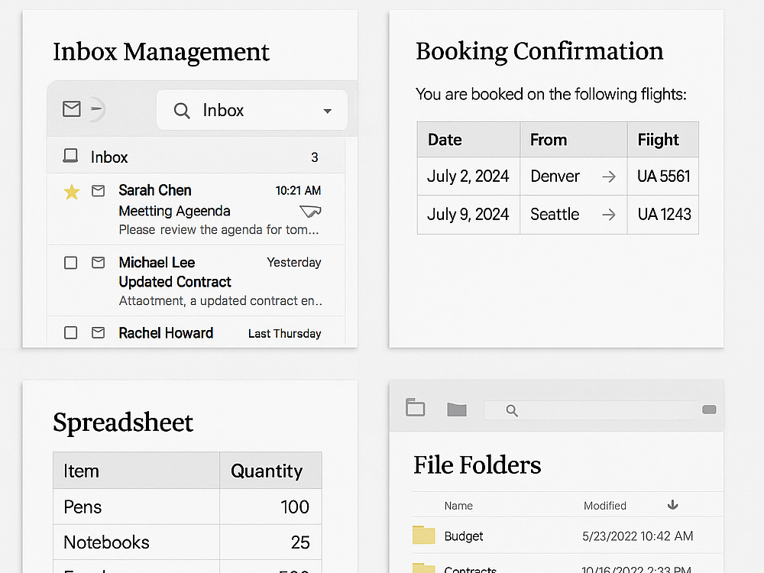
Task: Click the Last Thursday timestamp
Action: (284, 333)
